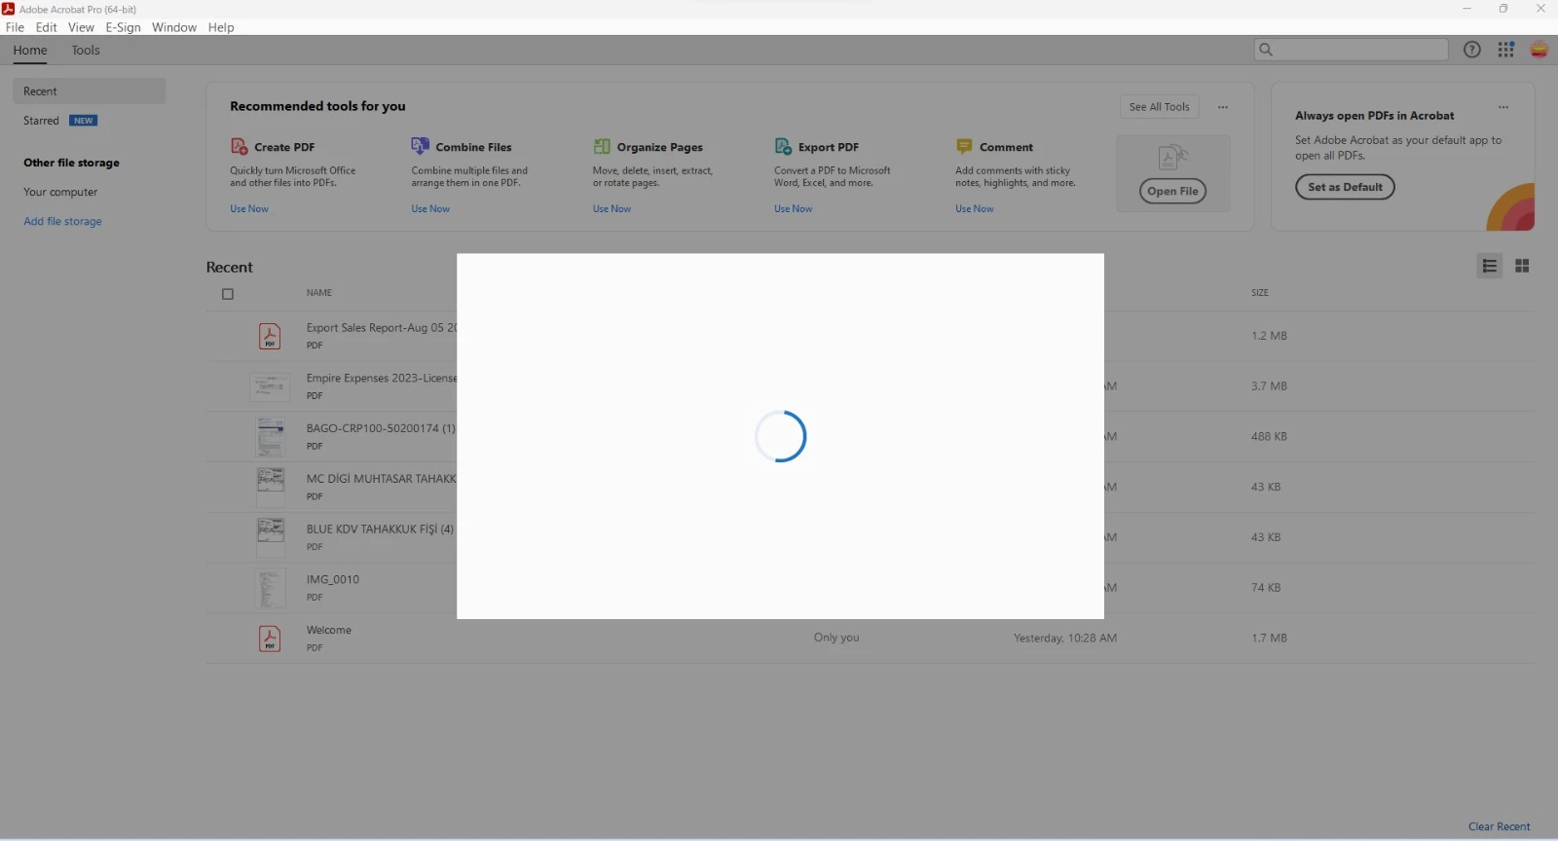Tick the select-all checkbox beside NAME

pos(228,294)
